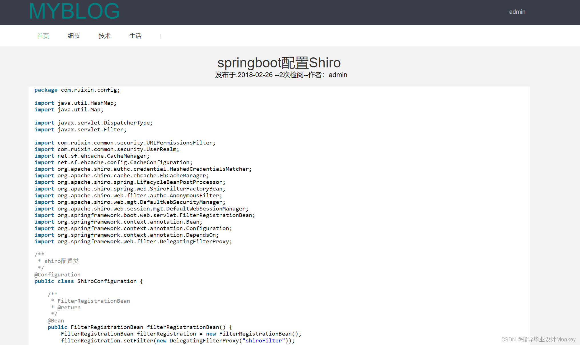This screenshot has height=345, width=580.
Task: Click the annotation.Bean import line
Action: point(118,222)
